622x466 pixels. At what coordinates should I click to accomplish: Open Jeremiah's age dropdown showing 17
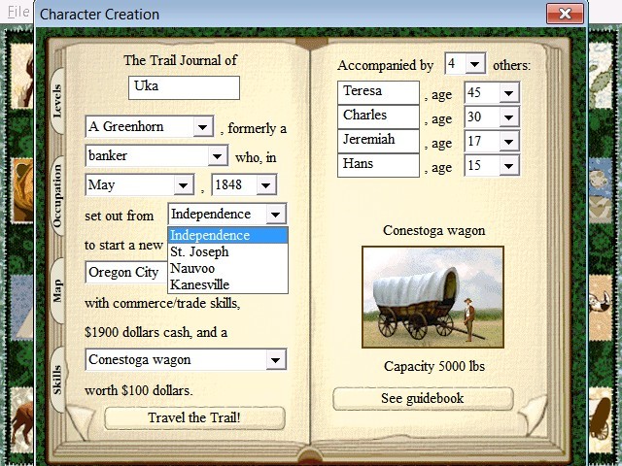(509, 142)
